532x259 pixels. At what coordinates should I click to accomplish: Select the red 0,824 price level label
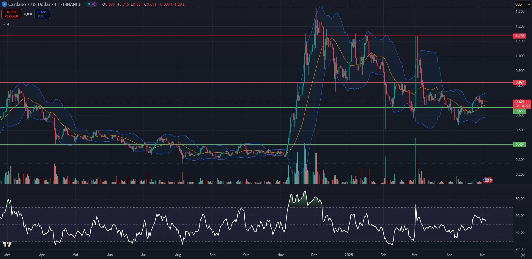[x=520, y=82]
